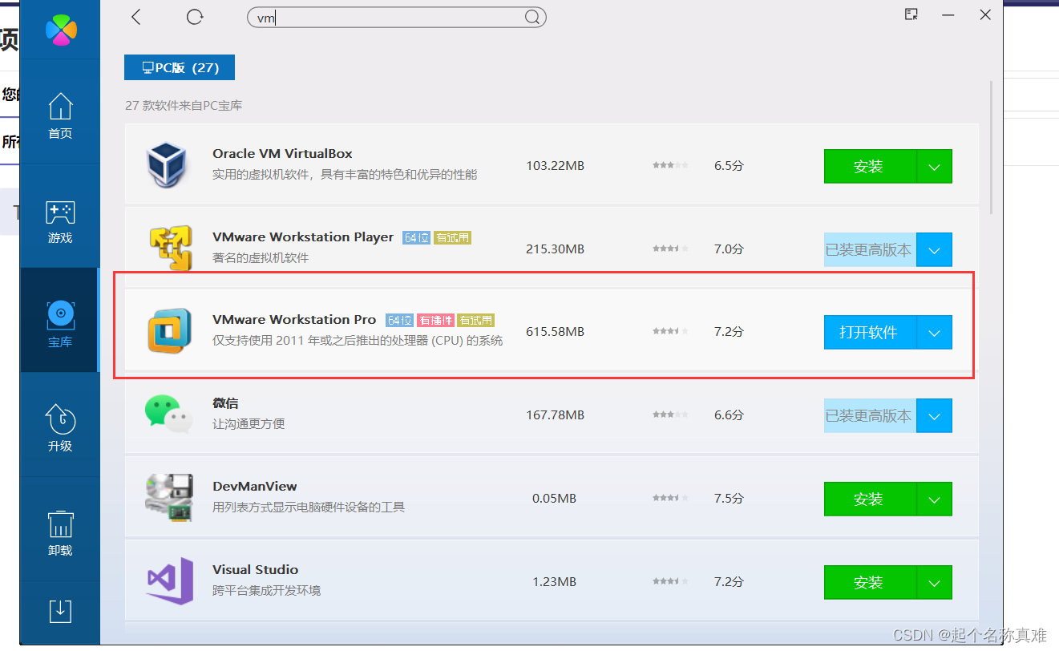This screenshot has height=651, width=1059.
Task: Click the 让沟通更方便 description
Action: click(x=249, y=424)
